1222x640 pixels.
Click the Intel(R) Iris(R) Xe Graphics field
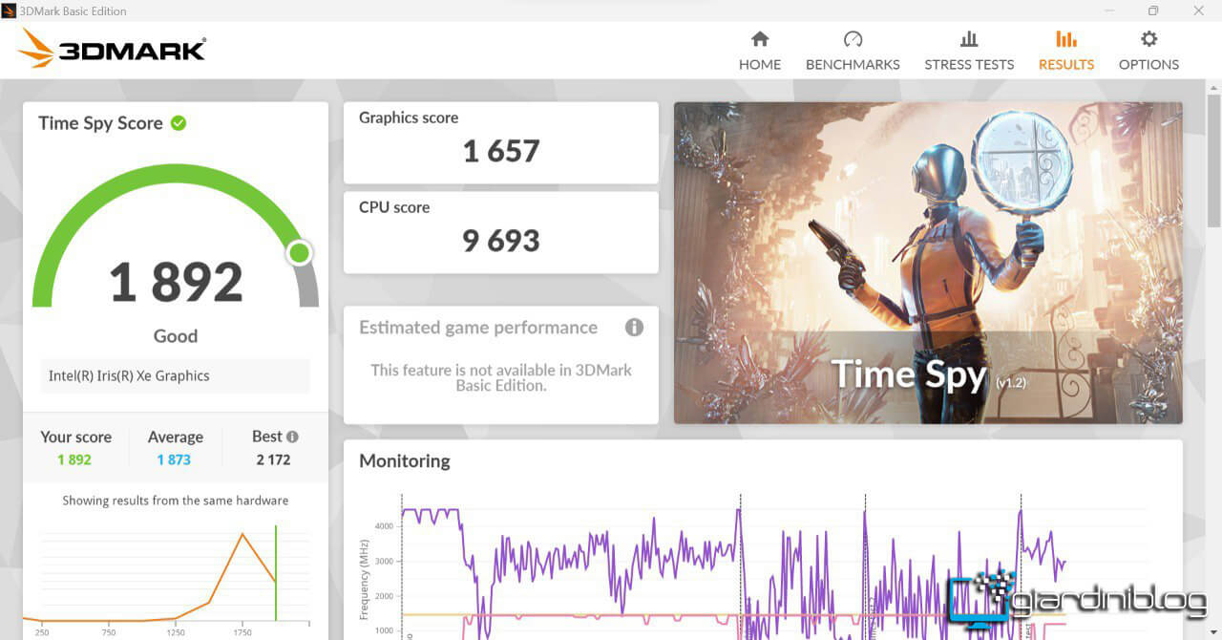point(176,376)
